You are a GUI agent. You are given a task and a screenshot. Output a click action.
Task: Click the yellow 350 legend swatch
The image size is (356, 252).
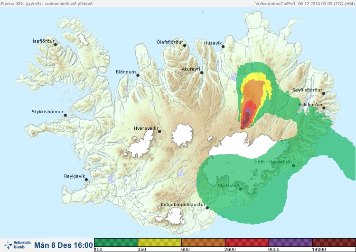click(x=159, y=243)
